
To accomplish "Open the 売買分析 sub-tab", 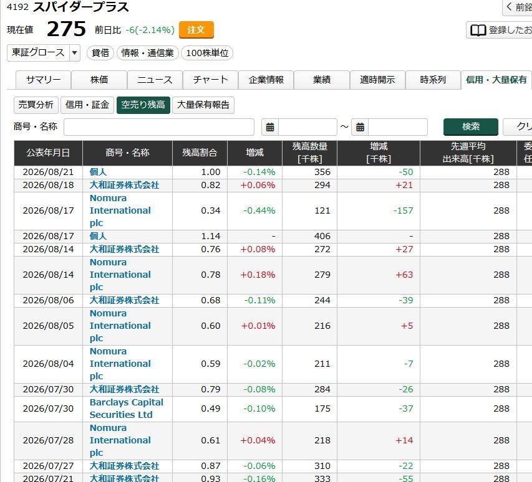I will point(36,105).
